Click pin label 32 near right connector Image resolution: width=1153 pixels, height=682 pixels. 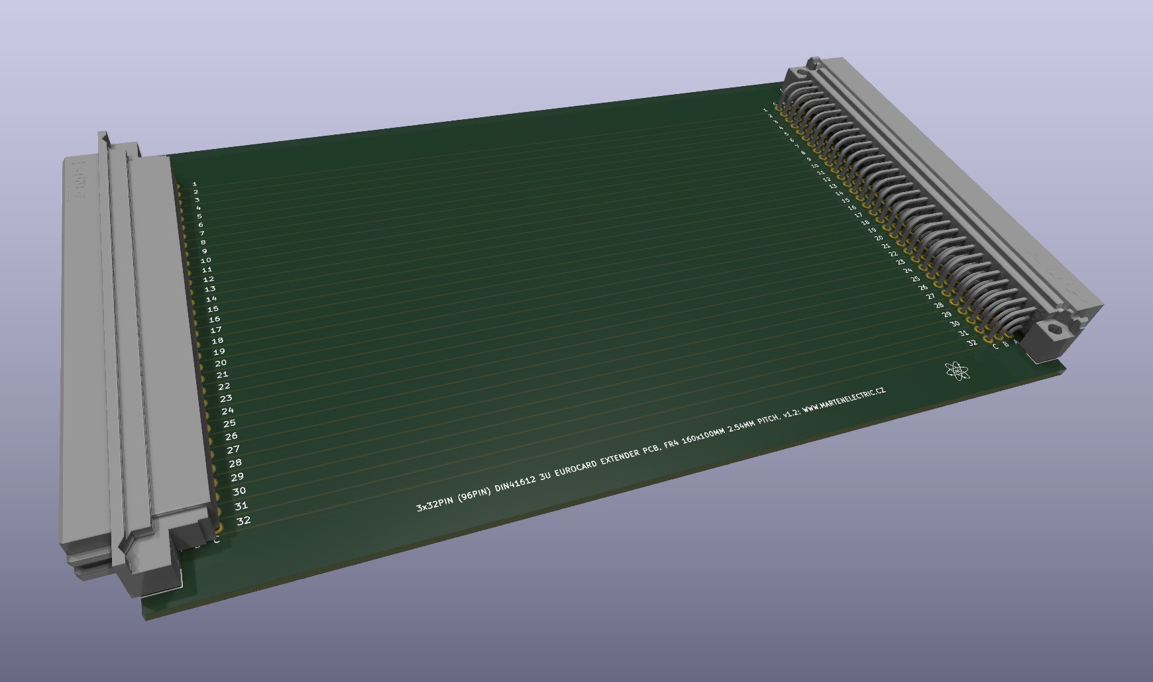click(972, 343)
